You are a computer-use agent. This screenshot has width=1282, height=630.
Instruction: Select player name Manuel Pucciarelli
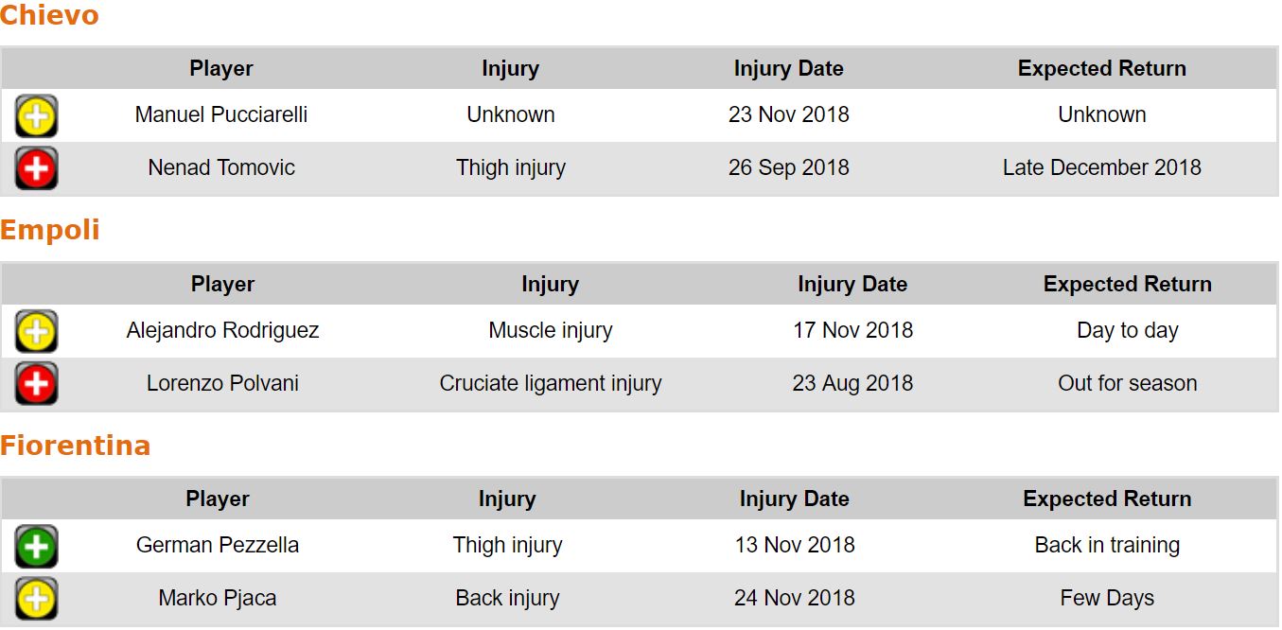[x=221, y=115]
